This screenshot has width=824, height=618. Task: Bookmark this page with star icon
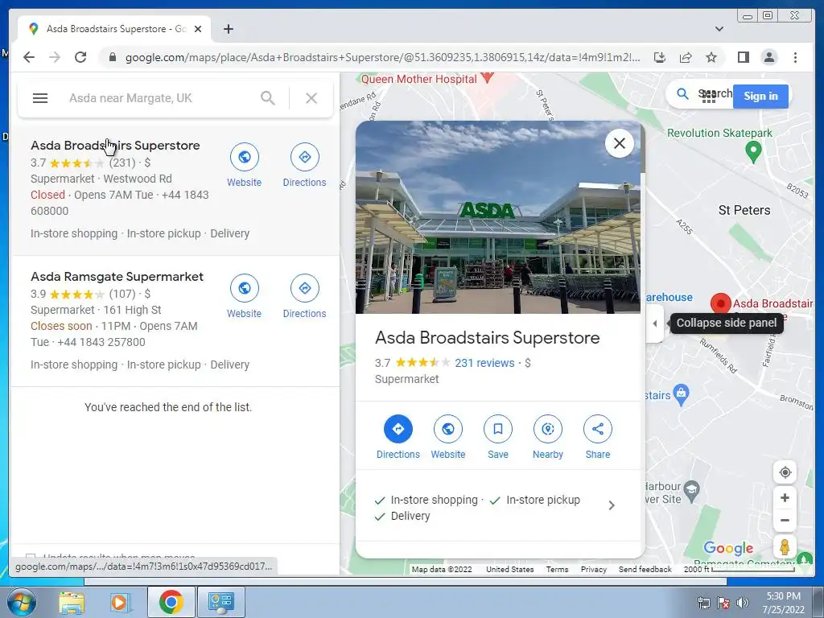tap(711, 57)
